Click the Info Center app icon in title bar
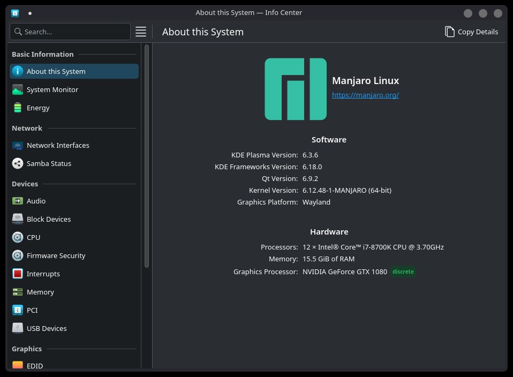The height and width of the screenshot is (377, 513). [15, 13]
